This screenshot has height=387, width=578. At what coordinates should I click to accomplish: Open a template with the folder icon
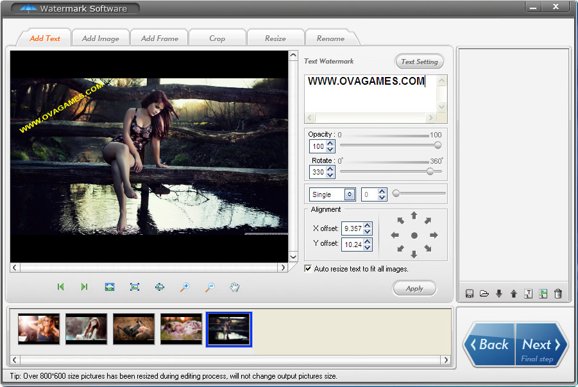pos(484,294)
